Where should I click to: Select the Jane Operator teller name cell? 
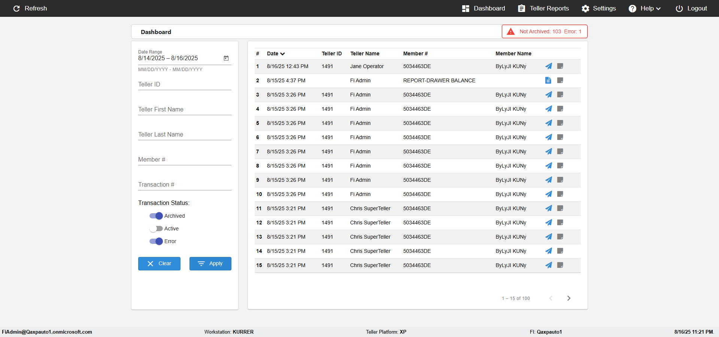[367, 66]
